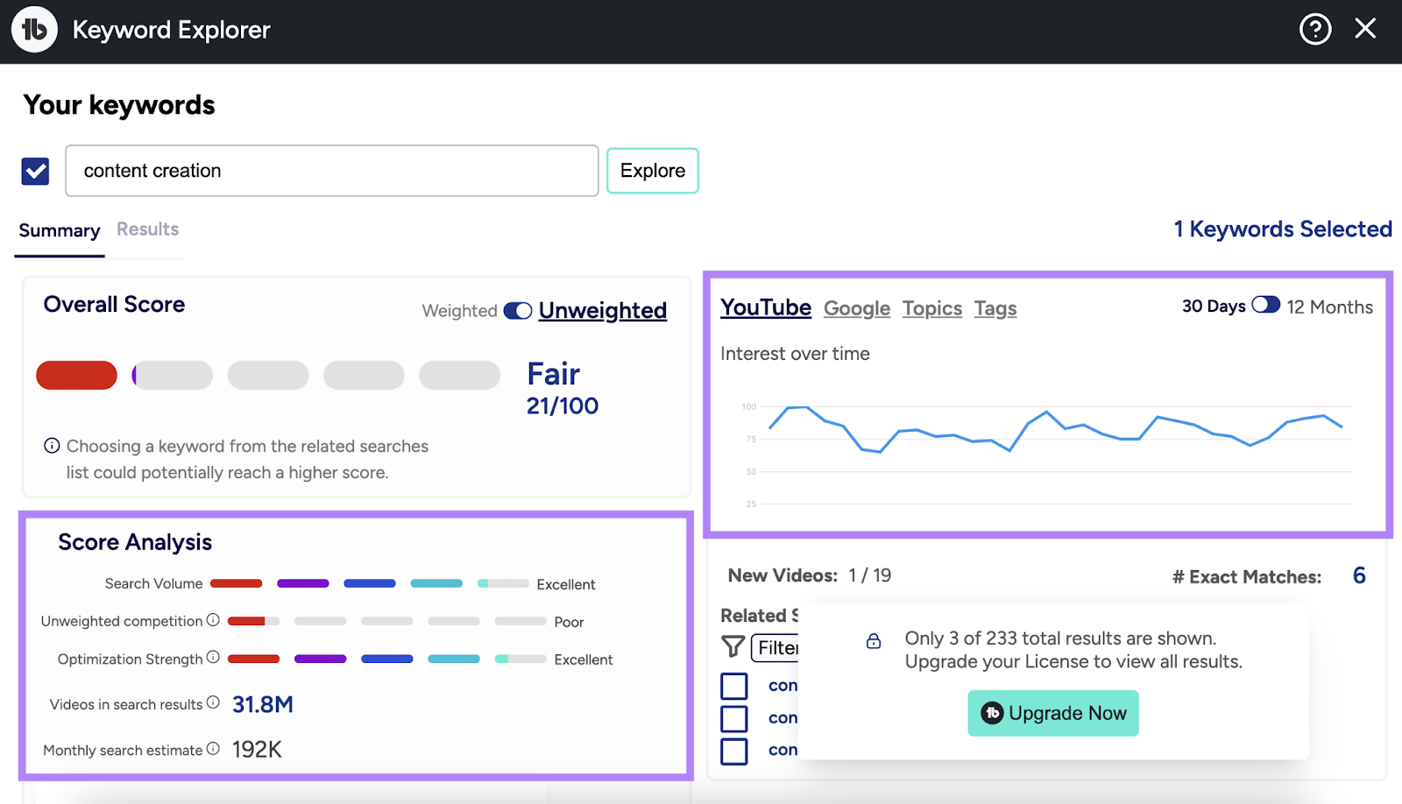Viewport: 1402px width, 804px height.
Task: Check the second related search checkbox
Action: [734, 718]
